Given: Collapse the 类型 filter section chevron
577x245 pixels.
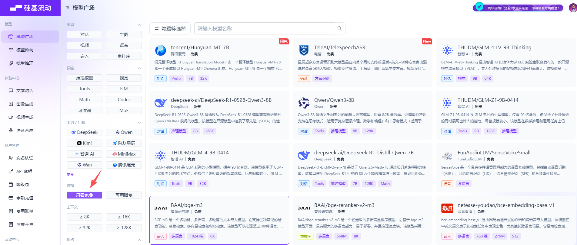Looking at the screenshot, I should 139,25.
